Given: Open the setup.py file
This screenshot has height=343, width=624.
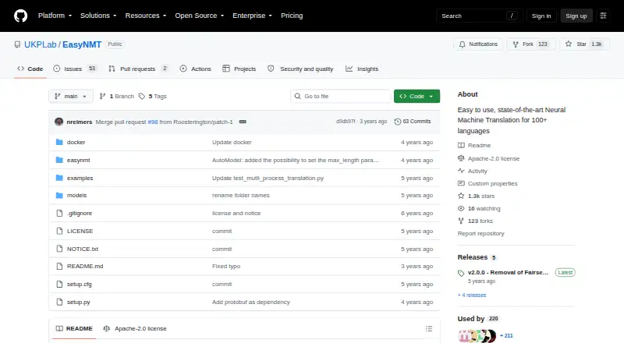Looking at the screenshot, I should tap(78, 302).
